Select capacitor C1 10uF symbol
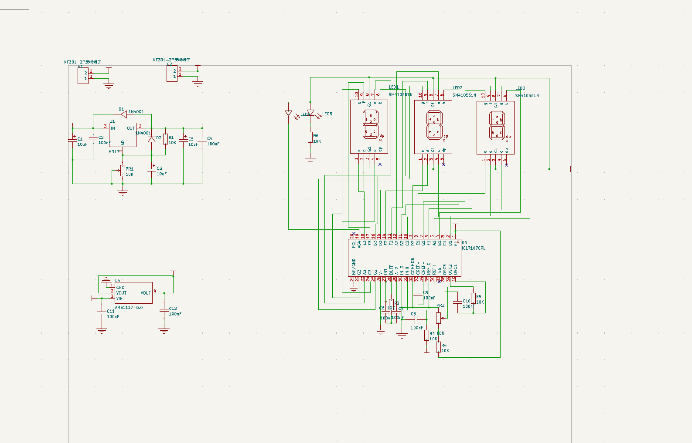Viewport: 692px width, 443px height. [72, 141]
